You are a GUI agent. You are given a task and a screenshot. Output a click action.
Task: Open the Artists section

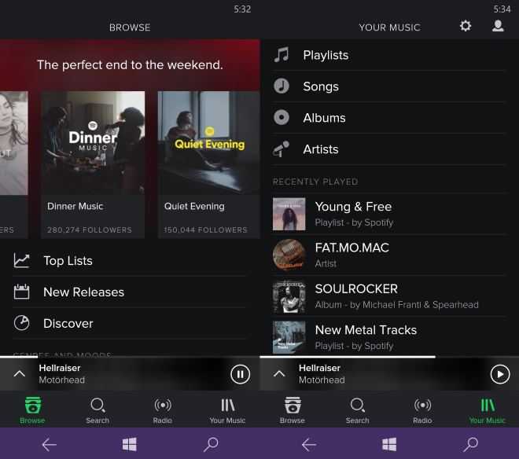(x=389, y=149)
